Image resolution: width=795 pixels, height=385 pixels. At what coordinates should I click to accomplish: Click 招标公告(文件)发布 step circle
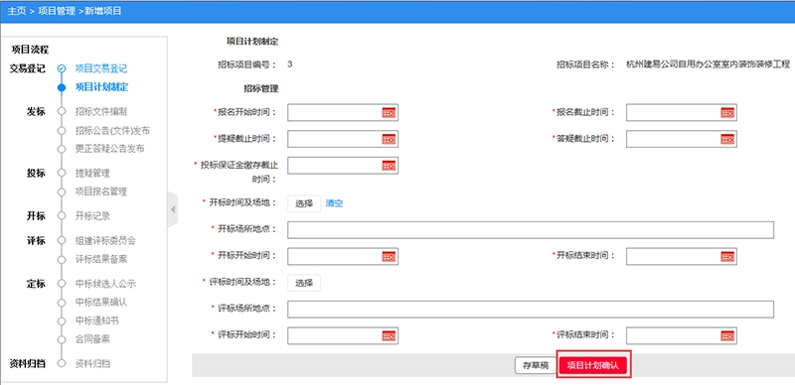pos(62,131)
